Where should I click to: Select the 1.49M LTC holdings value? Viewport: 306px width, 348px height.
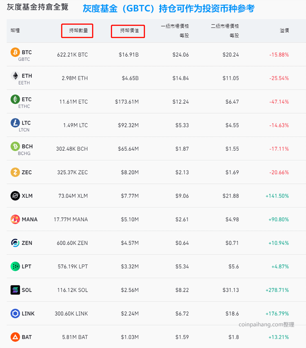75,125
